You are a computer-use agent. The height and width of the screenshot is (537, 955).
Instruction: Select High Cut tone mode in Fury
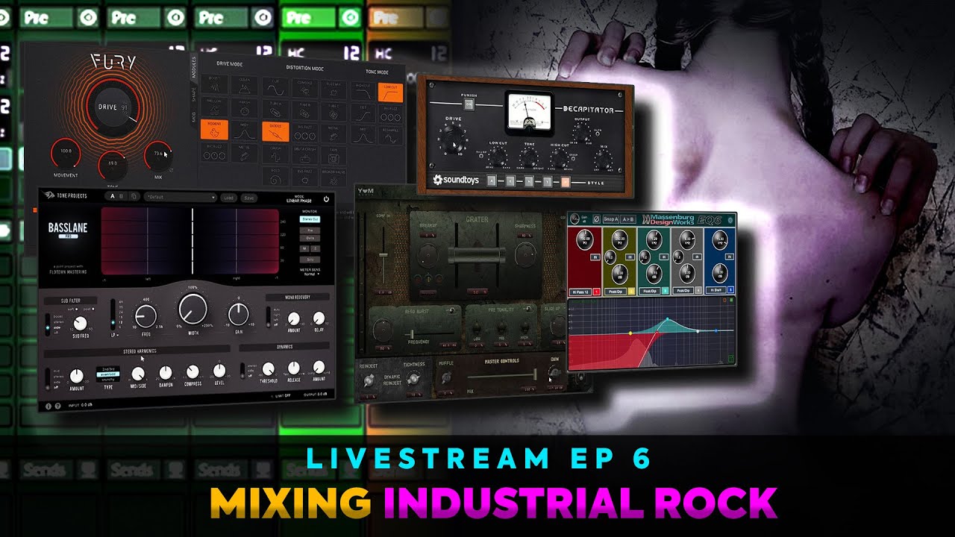[x=363, y=91]
